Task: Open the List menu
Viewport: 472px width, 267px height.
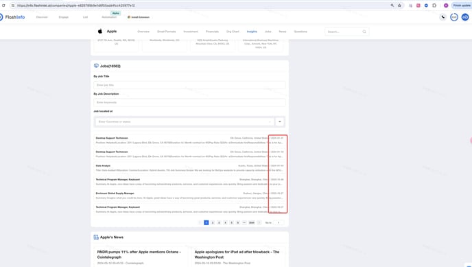Action: coord(85,17)
